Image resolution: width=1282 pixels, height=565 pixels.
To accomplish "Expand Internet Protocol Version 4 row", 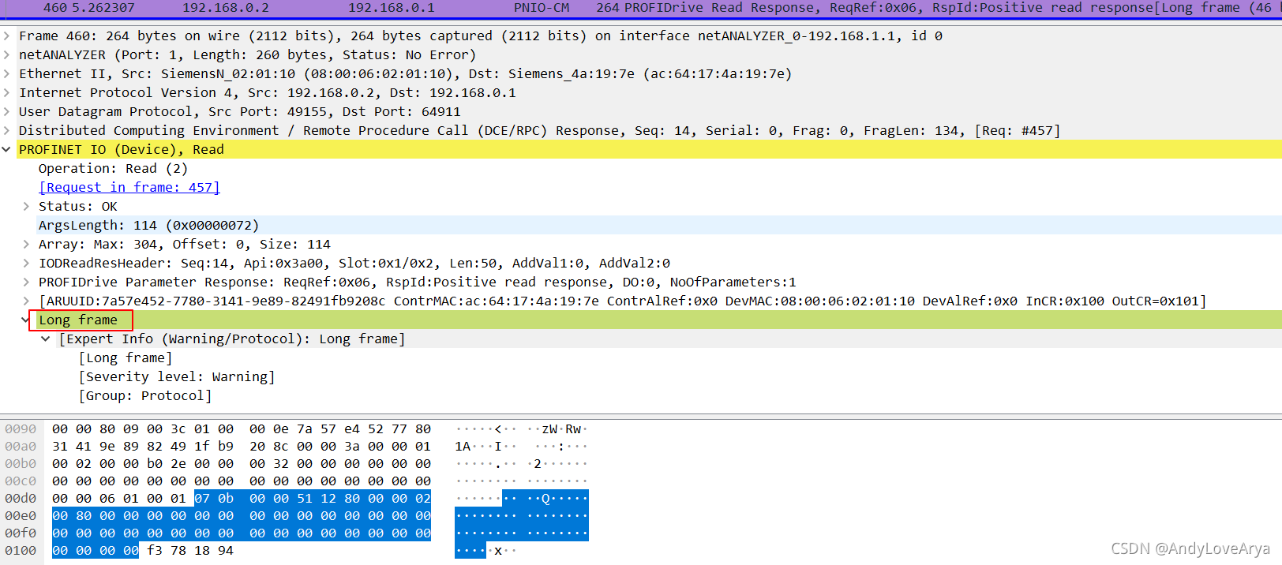I will point(6,93).
